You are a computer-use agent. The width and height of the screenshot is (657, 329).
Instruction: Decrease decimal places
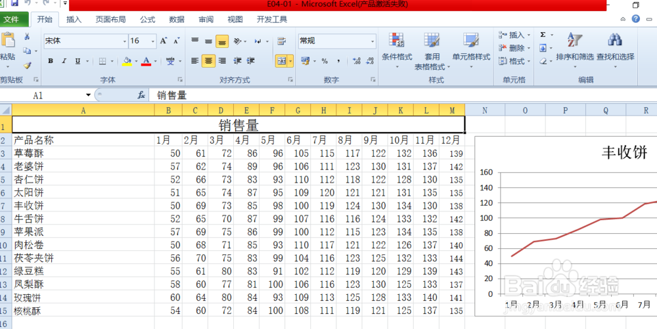[370, 61]
